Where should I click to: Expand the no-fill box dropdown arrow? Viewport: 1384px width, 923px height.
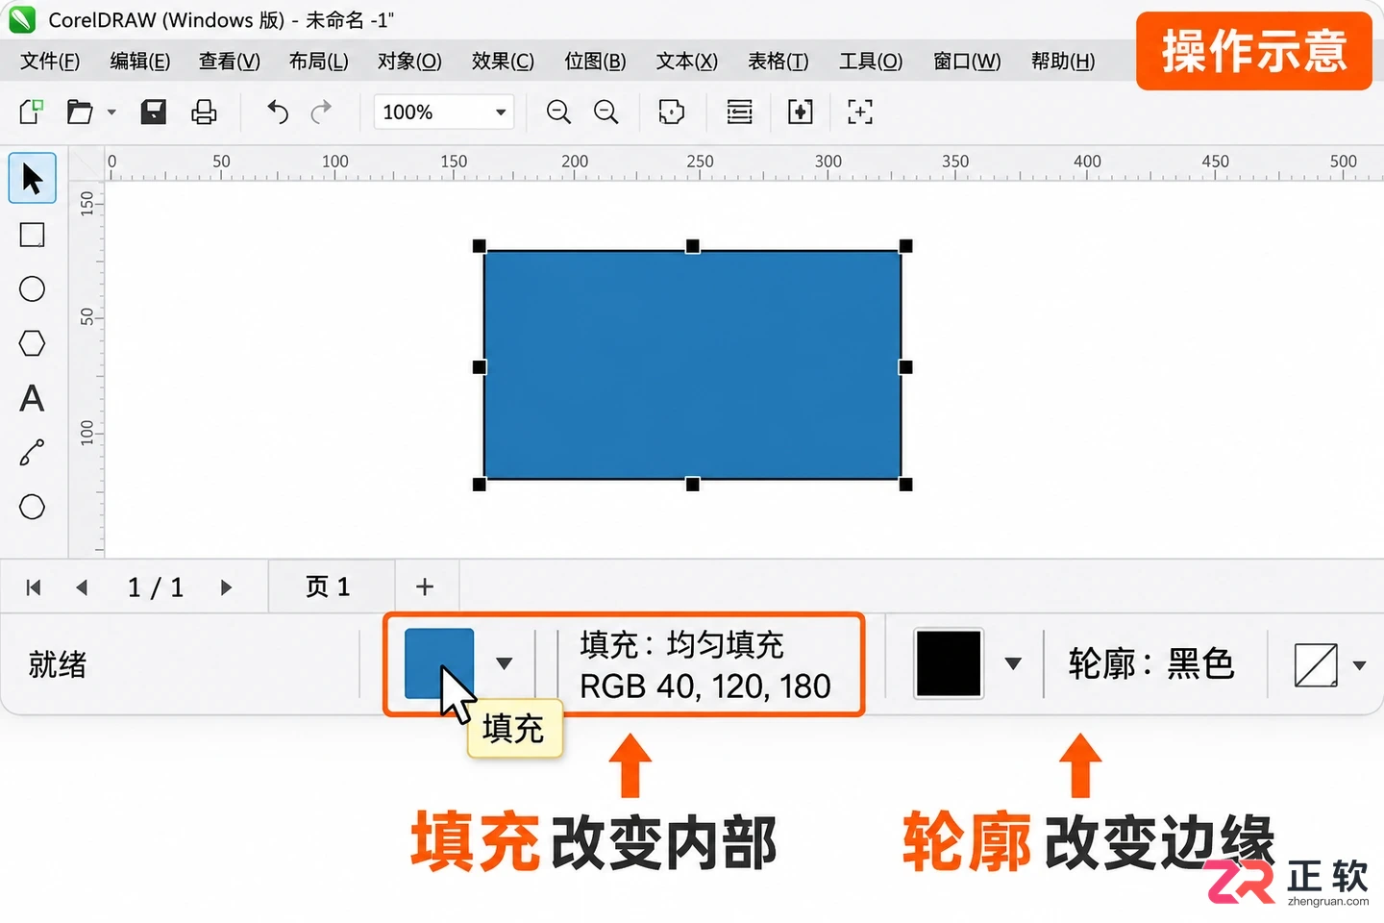[x=1359, y=665]
